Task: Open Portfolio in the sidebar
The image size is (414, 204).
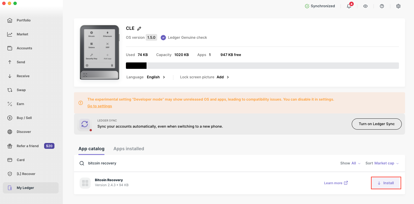Action: pyautogui.click(x=24, y=20)
